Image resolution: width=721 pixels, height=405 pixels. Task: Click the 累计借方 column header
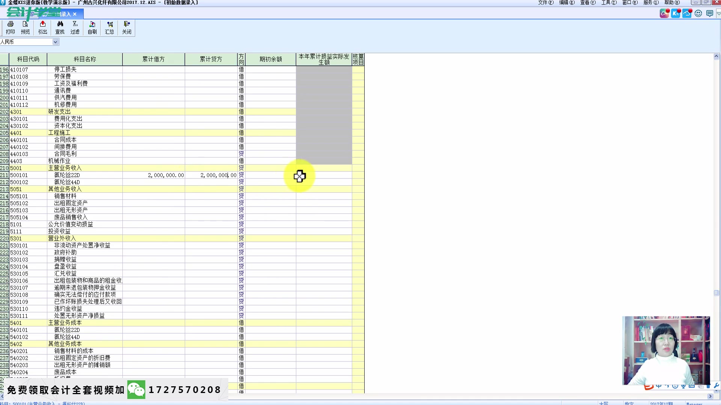click(153, 59)
